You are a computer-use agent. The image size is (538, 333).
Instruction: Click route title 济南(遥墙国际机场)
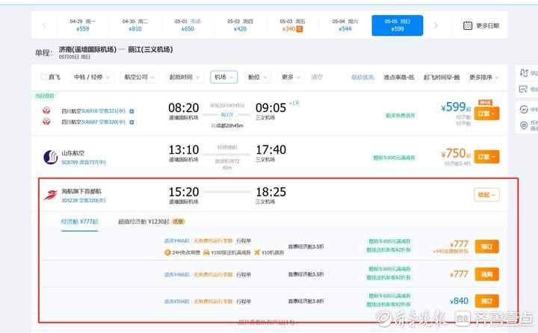[87, 49]
